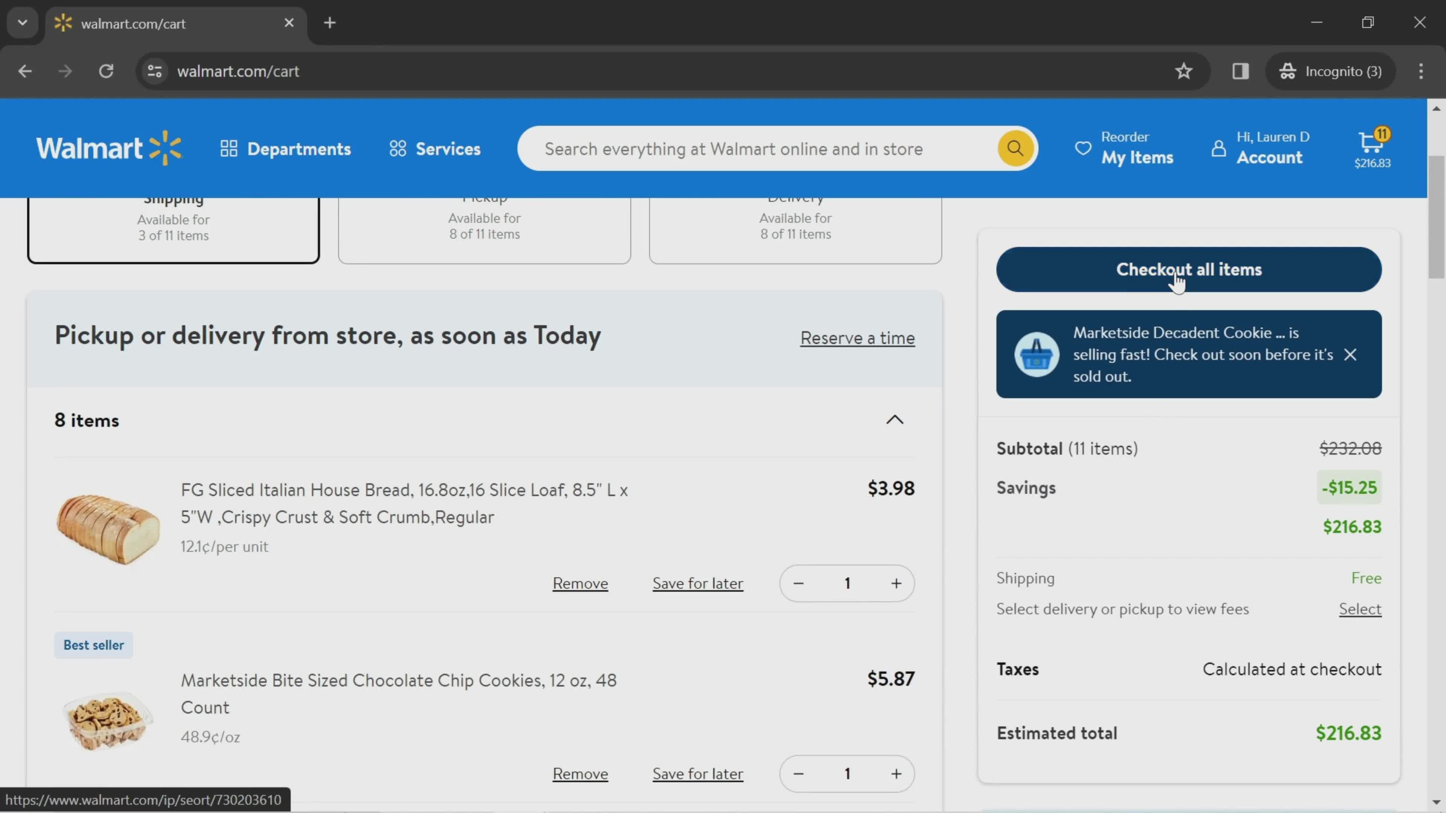Screen dimensions: 1446x813
Task: Select the walmart.com/cart browser tab
Action: tap(176, 24)
